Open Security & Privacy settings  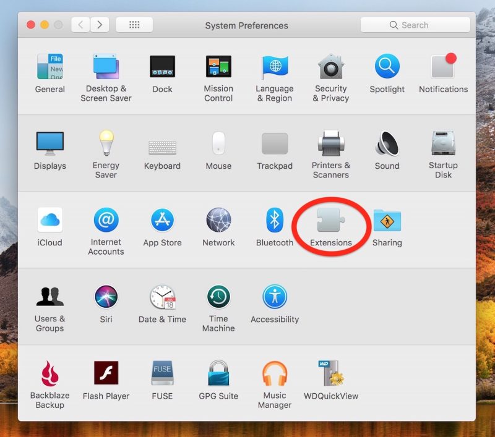click(x=330, y=68)
